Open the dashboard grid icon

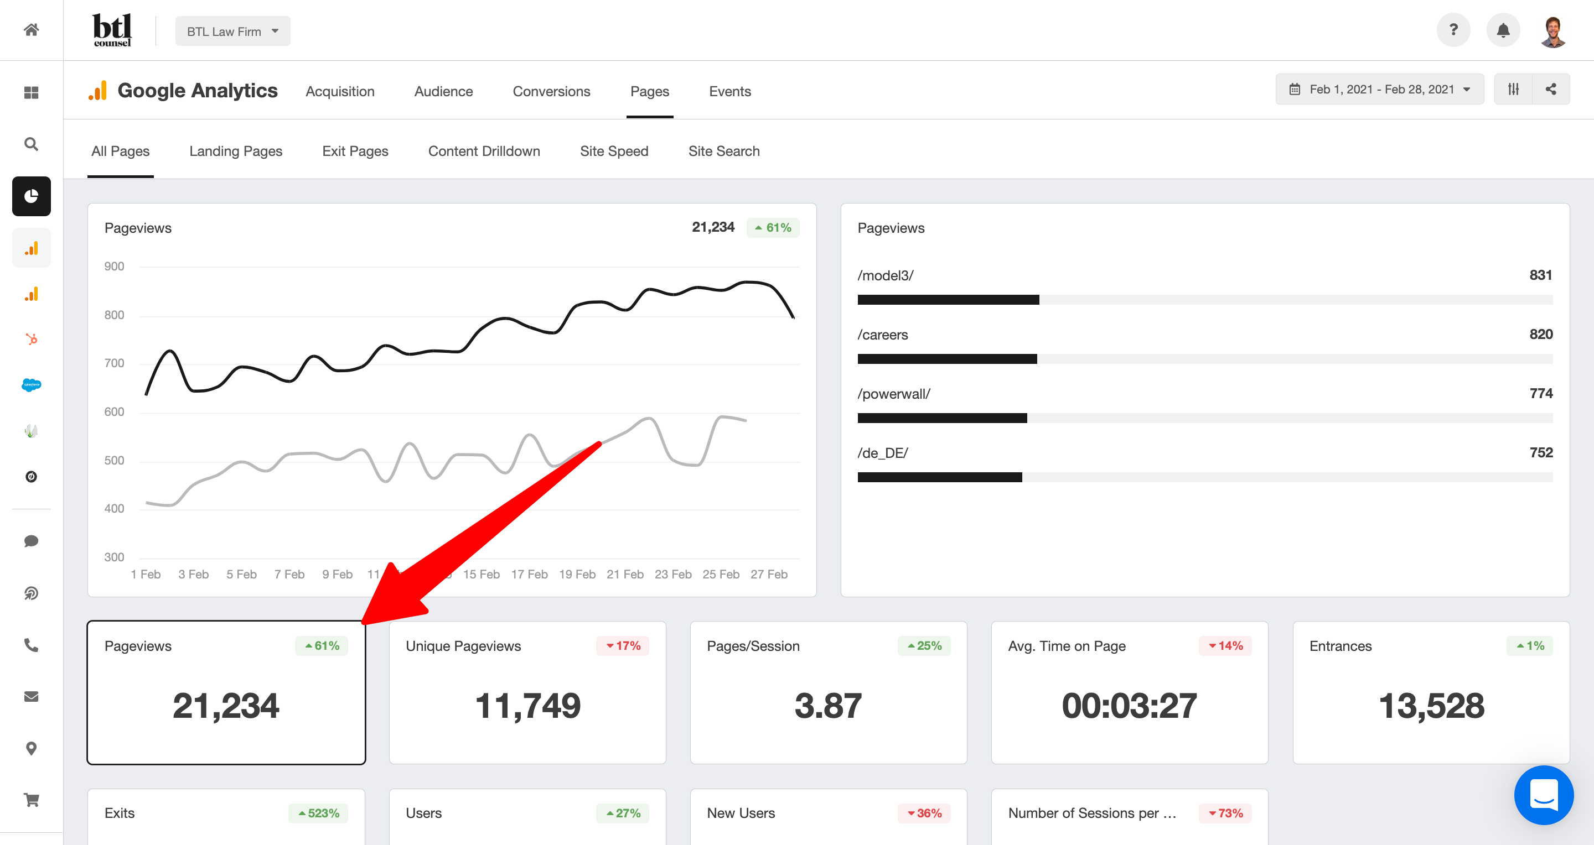point(31,93)
